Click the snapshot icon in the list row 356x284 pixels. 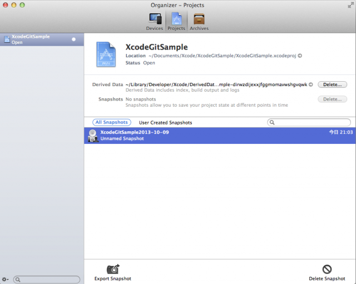(92, 135)
